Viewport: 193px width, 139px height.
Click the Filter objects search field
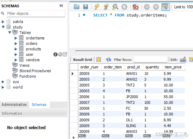click(x=36, y=13)
